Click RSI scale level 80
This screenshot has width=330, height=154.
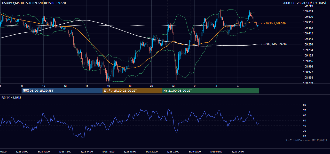point(304,105)
